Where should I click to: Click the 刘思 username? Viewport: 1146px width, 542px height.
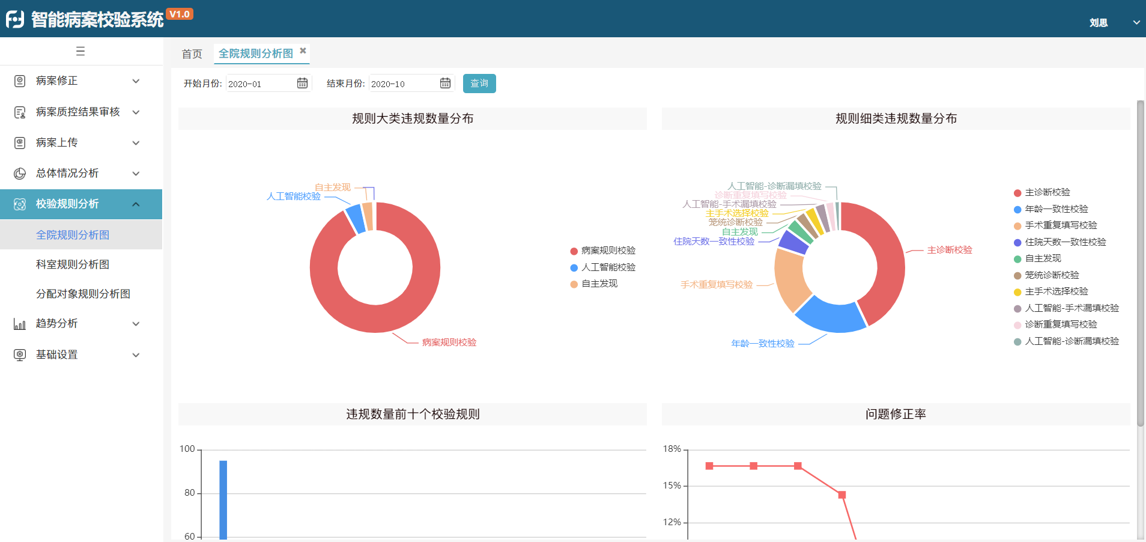1099,23
